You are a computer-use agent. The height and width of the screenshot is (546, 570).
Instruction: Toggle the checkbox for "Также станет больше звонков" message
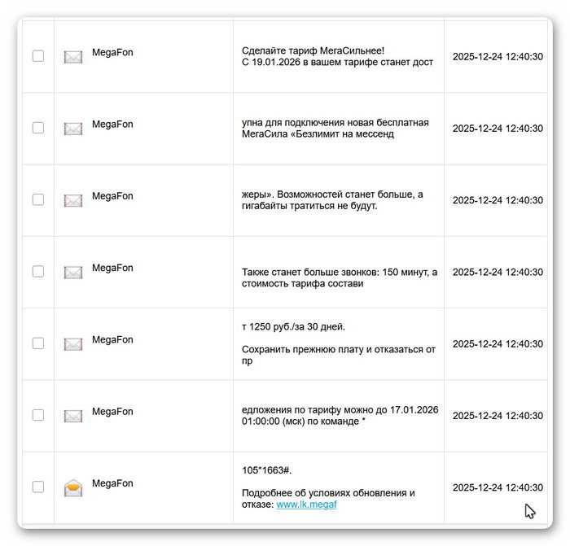pyautogui.click(x=38, y=271)
